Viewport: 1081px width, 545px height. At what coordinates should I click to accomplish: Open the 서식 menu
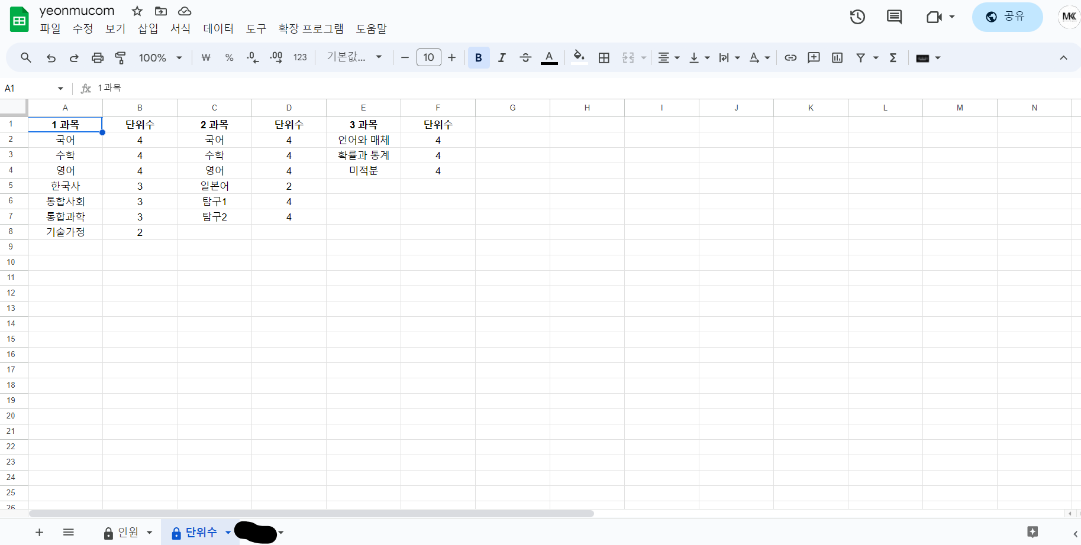pyautogui.click(x=180, y=28)
